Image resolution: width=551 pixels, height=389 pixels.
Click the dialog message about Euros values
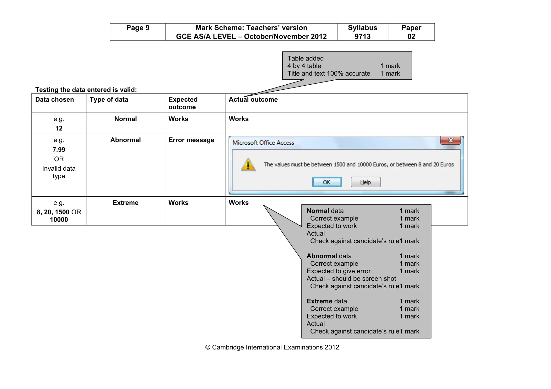point(359,164)
